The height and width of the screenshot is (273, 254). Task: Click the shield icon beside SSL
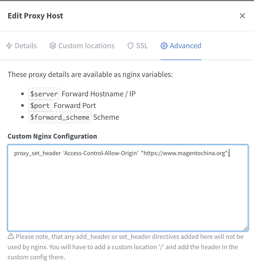point(130,46)
